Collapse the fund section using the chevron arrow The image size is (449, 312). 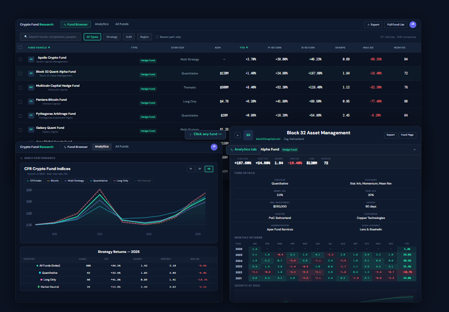(414, 150)
